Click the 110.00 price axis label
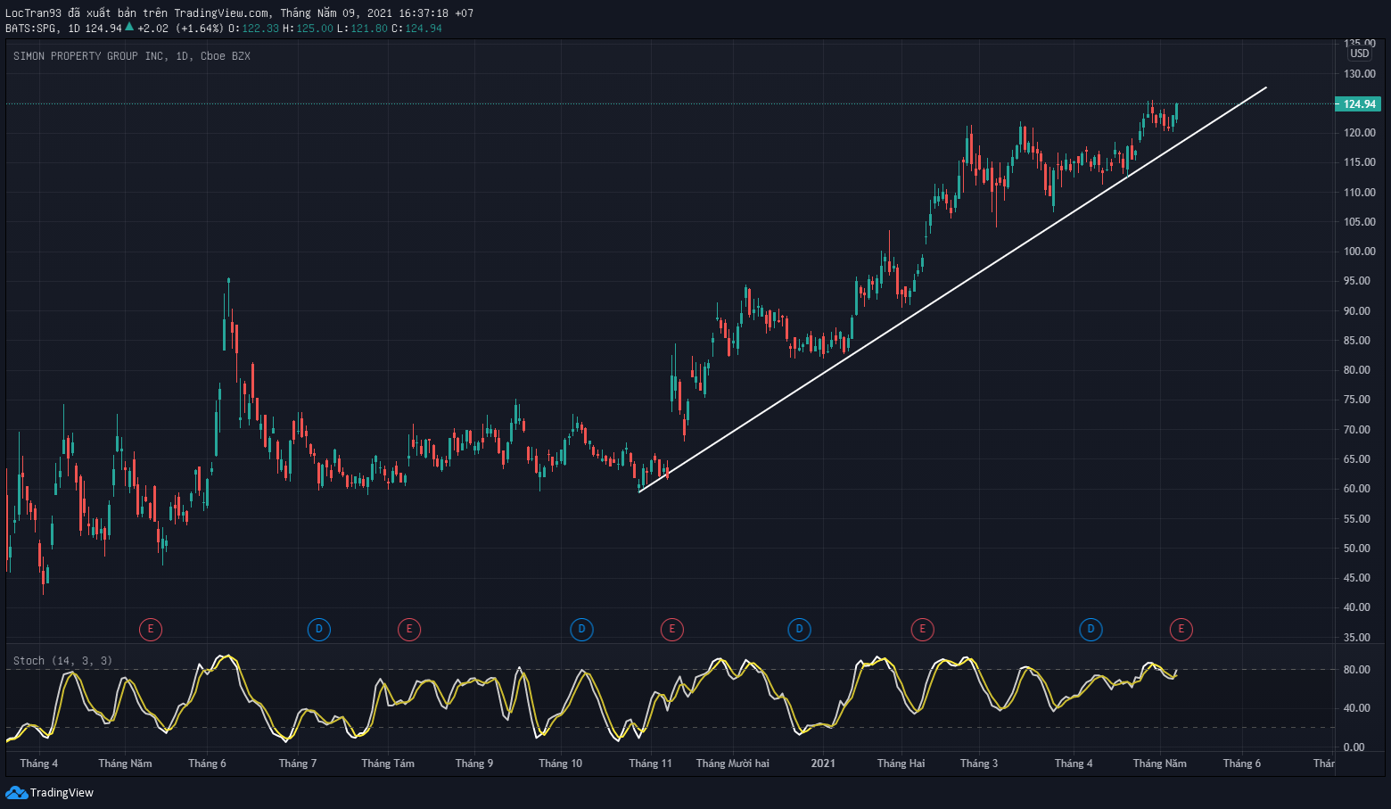The image size is (1391, 809). click(1360, 193)
